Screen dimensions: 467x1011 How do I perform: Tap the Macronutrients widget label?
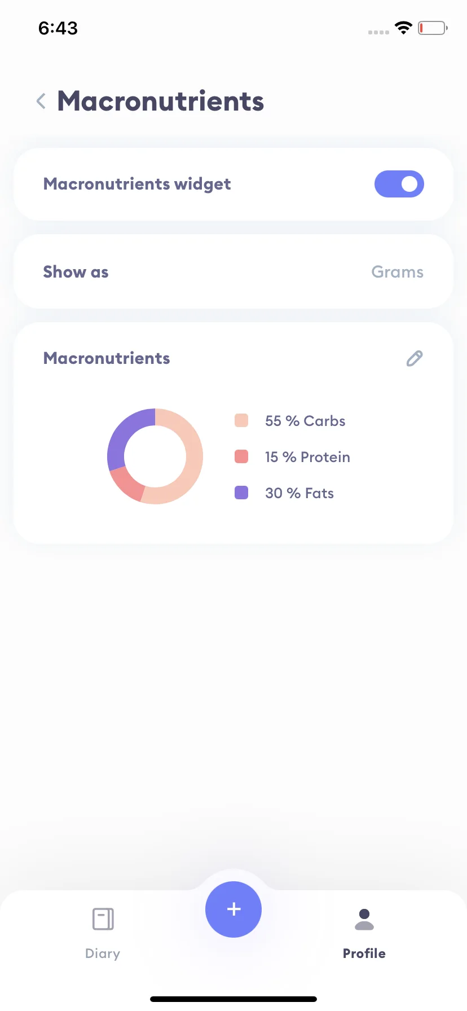[x=137, y=184]
